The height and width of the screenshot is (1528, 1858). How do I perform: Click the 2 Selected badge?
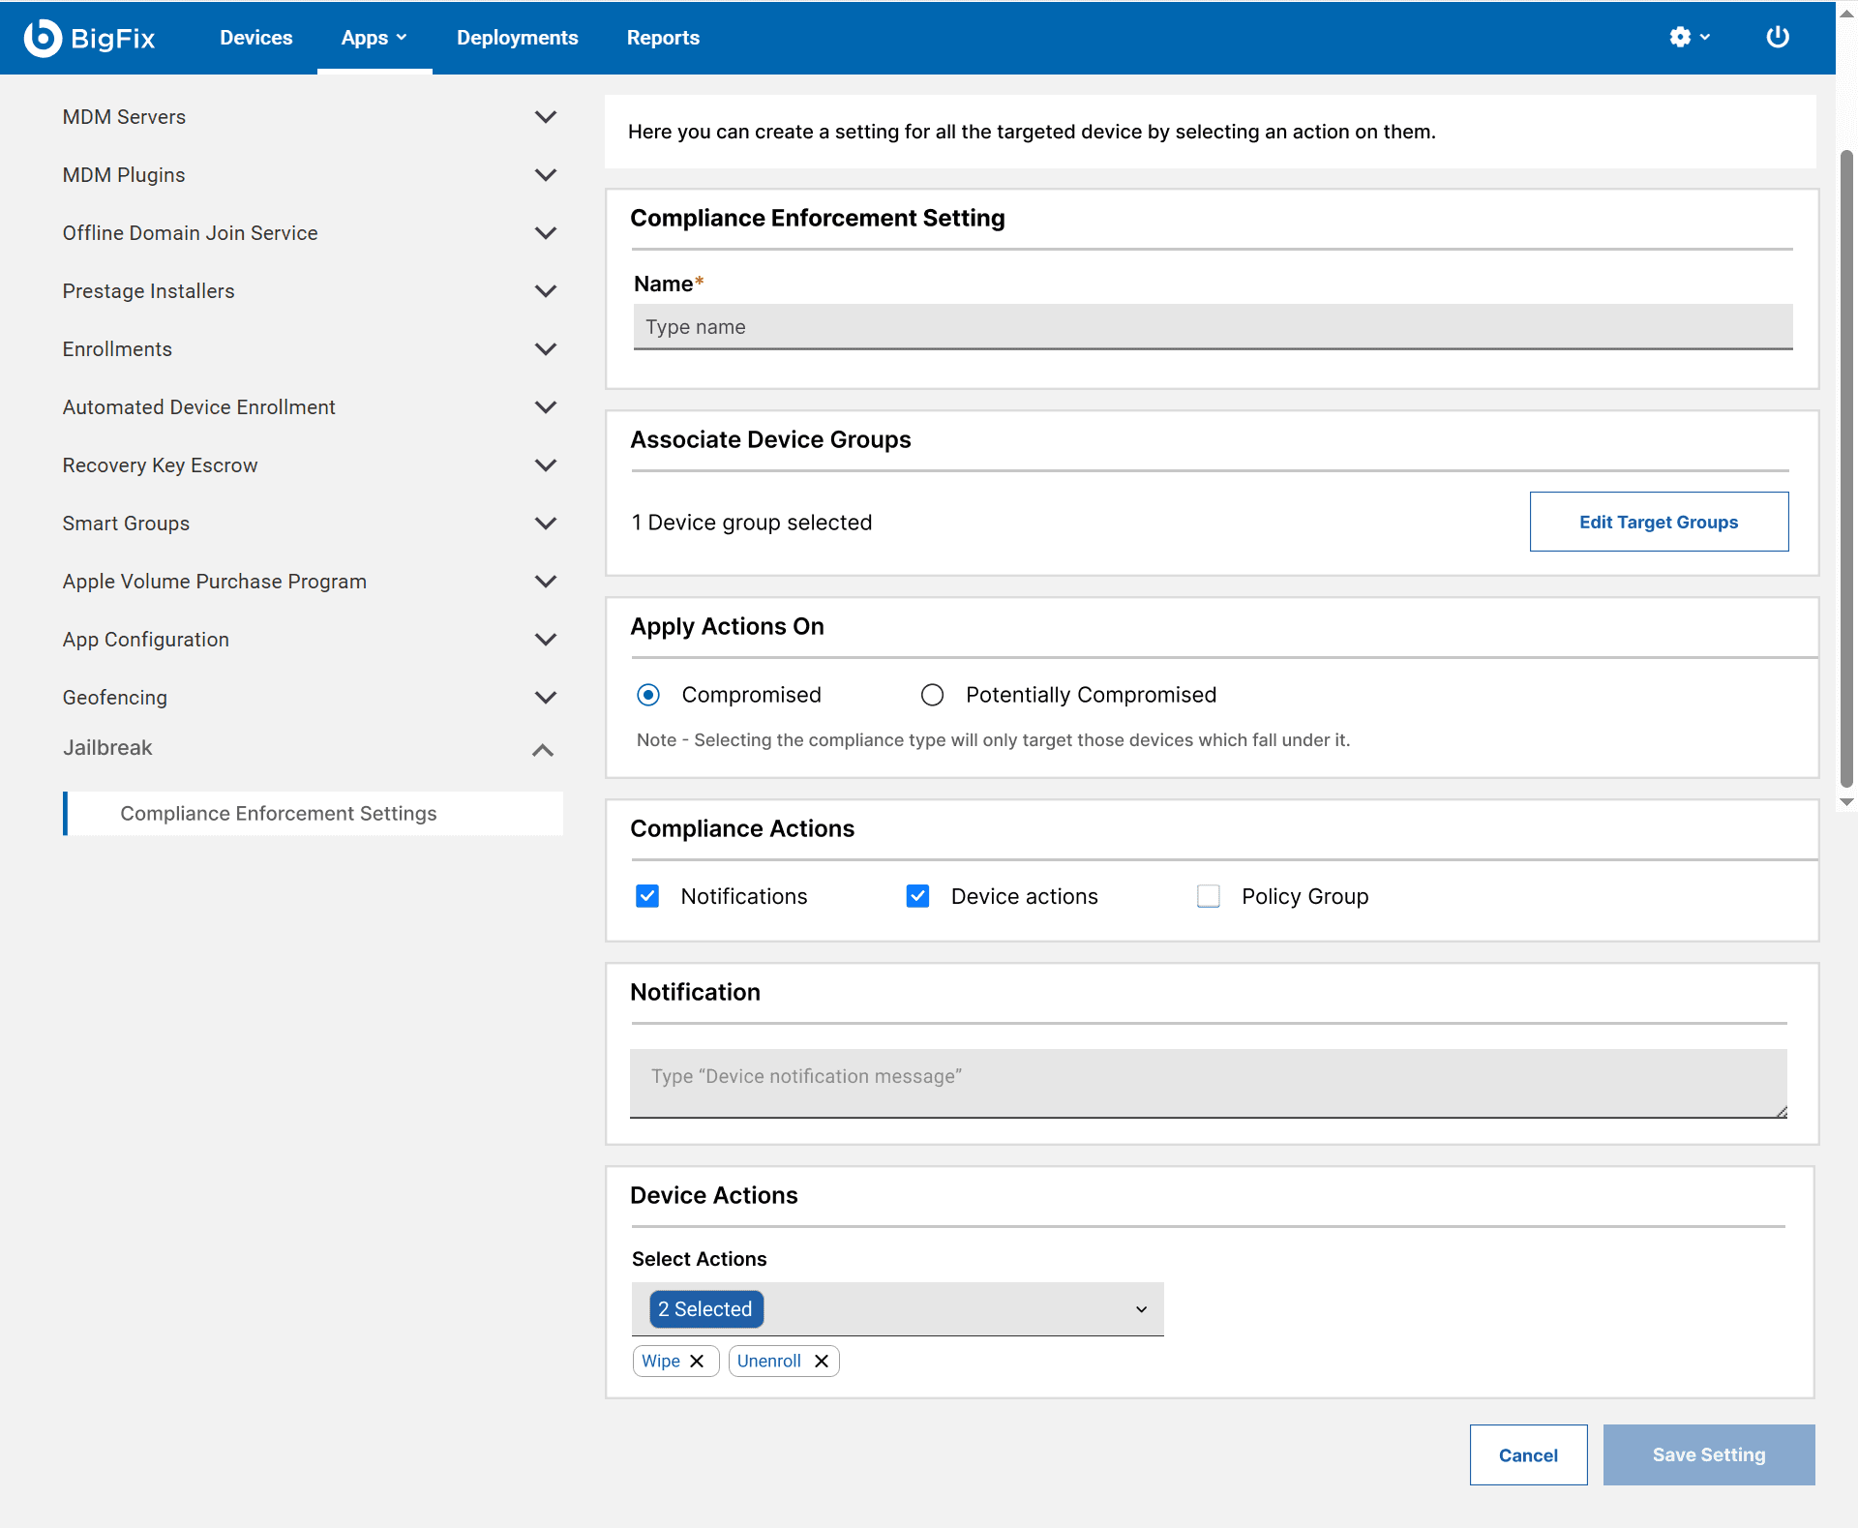click(x=705, y=1309)
